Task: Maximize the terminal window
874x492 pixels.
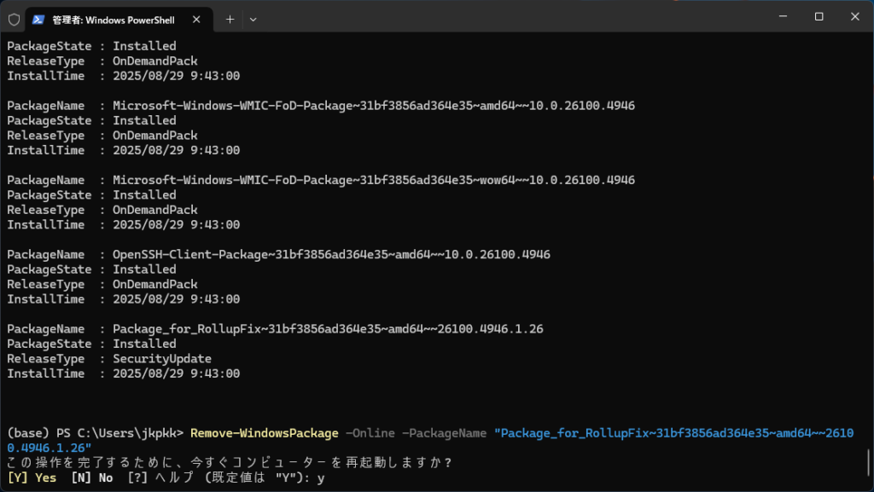Action: tap(819, 16)
